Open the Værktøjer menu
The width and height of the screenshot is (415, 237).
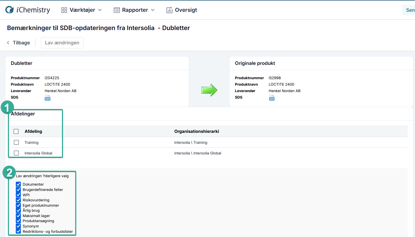tap(81, 10)
